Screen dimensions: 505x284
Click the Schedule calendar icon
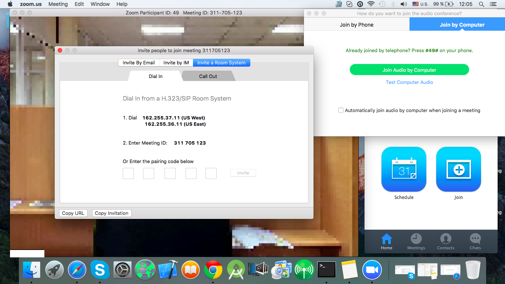click(404, 169)
